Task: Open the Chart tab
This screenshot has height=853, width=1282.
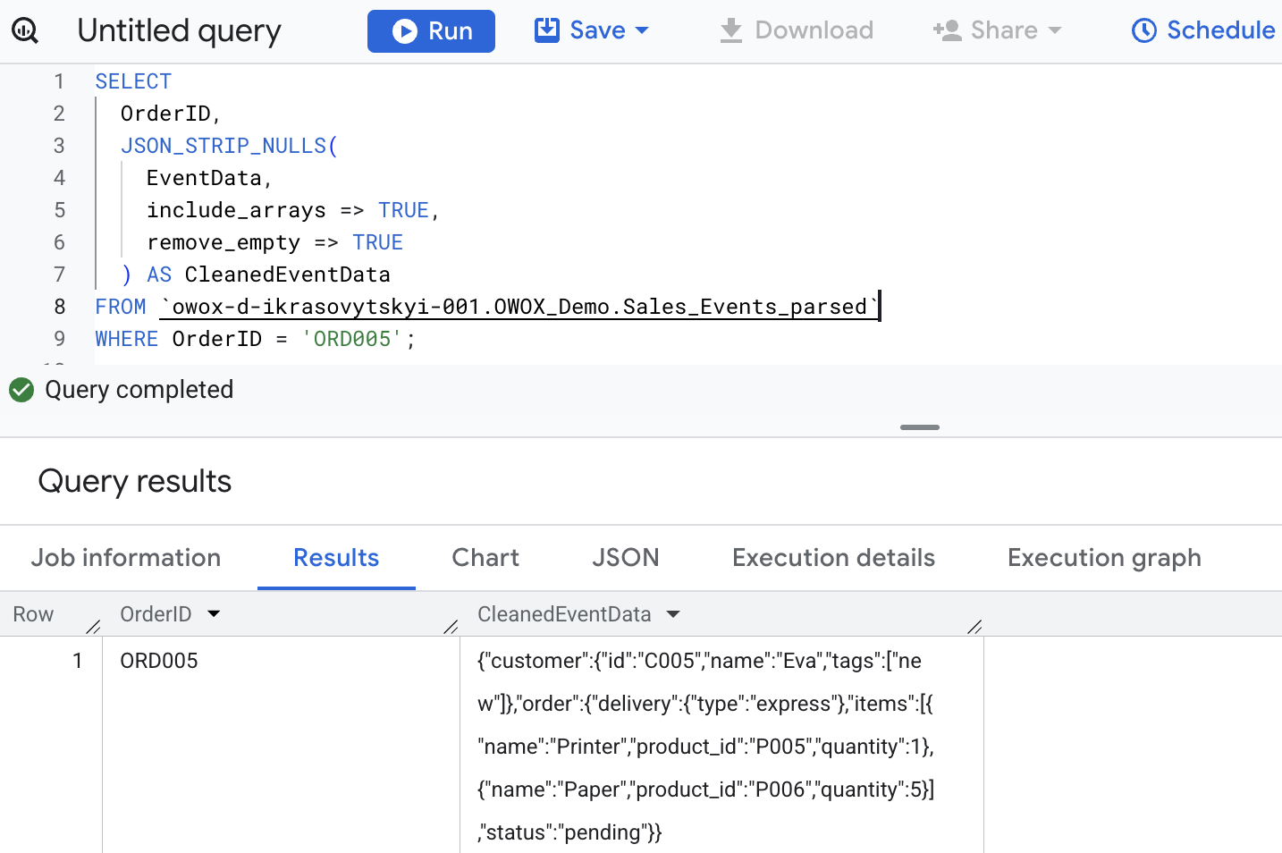Action: 485,558
